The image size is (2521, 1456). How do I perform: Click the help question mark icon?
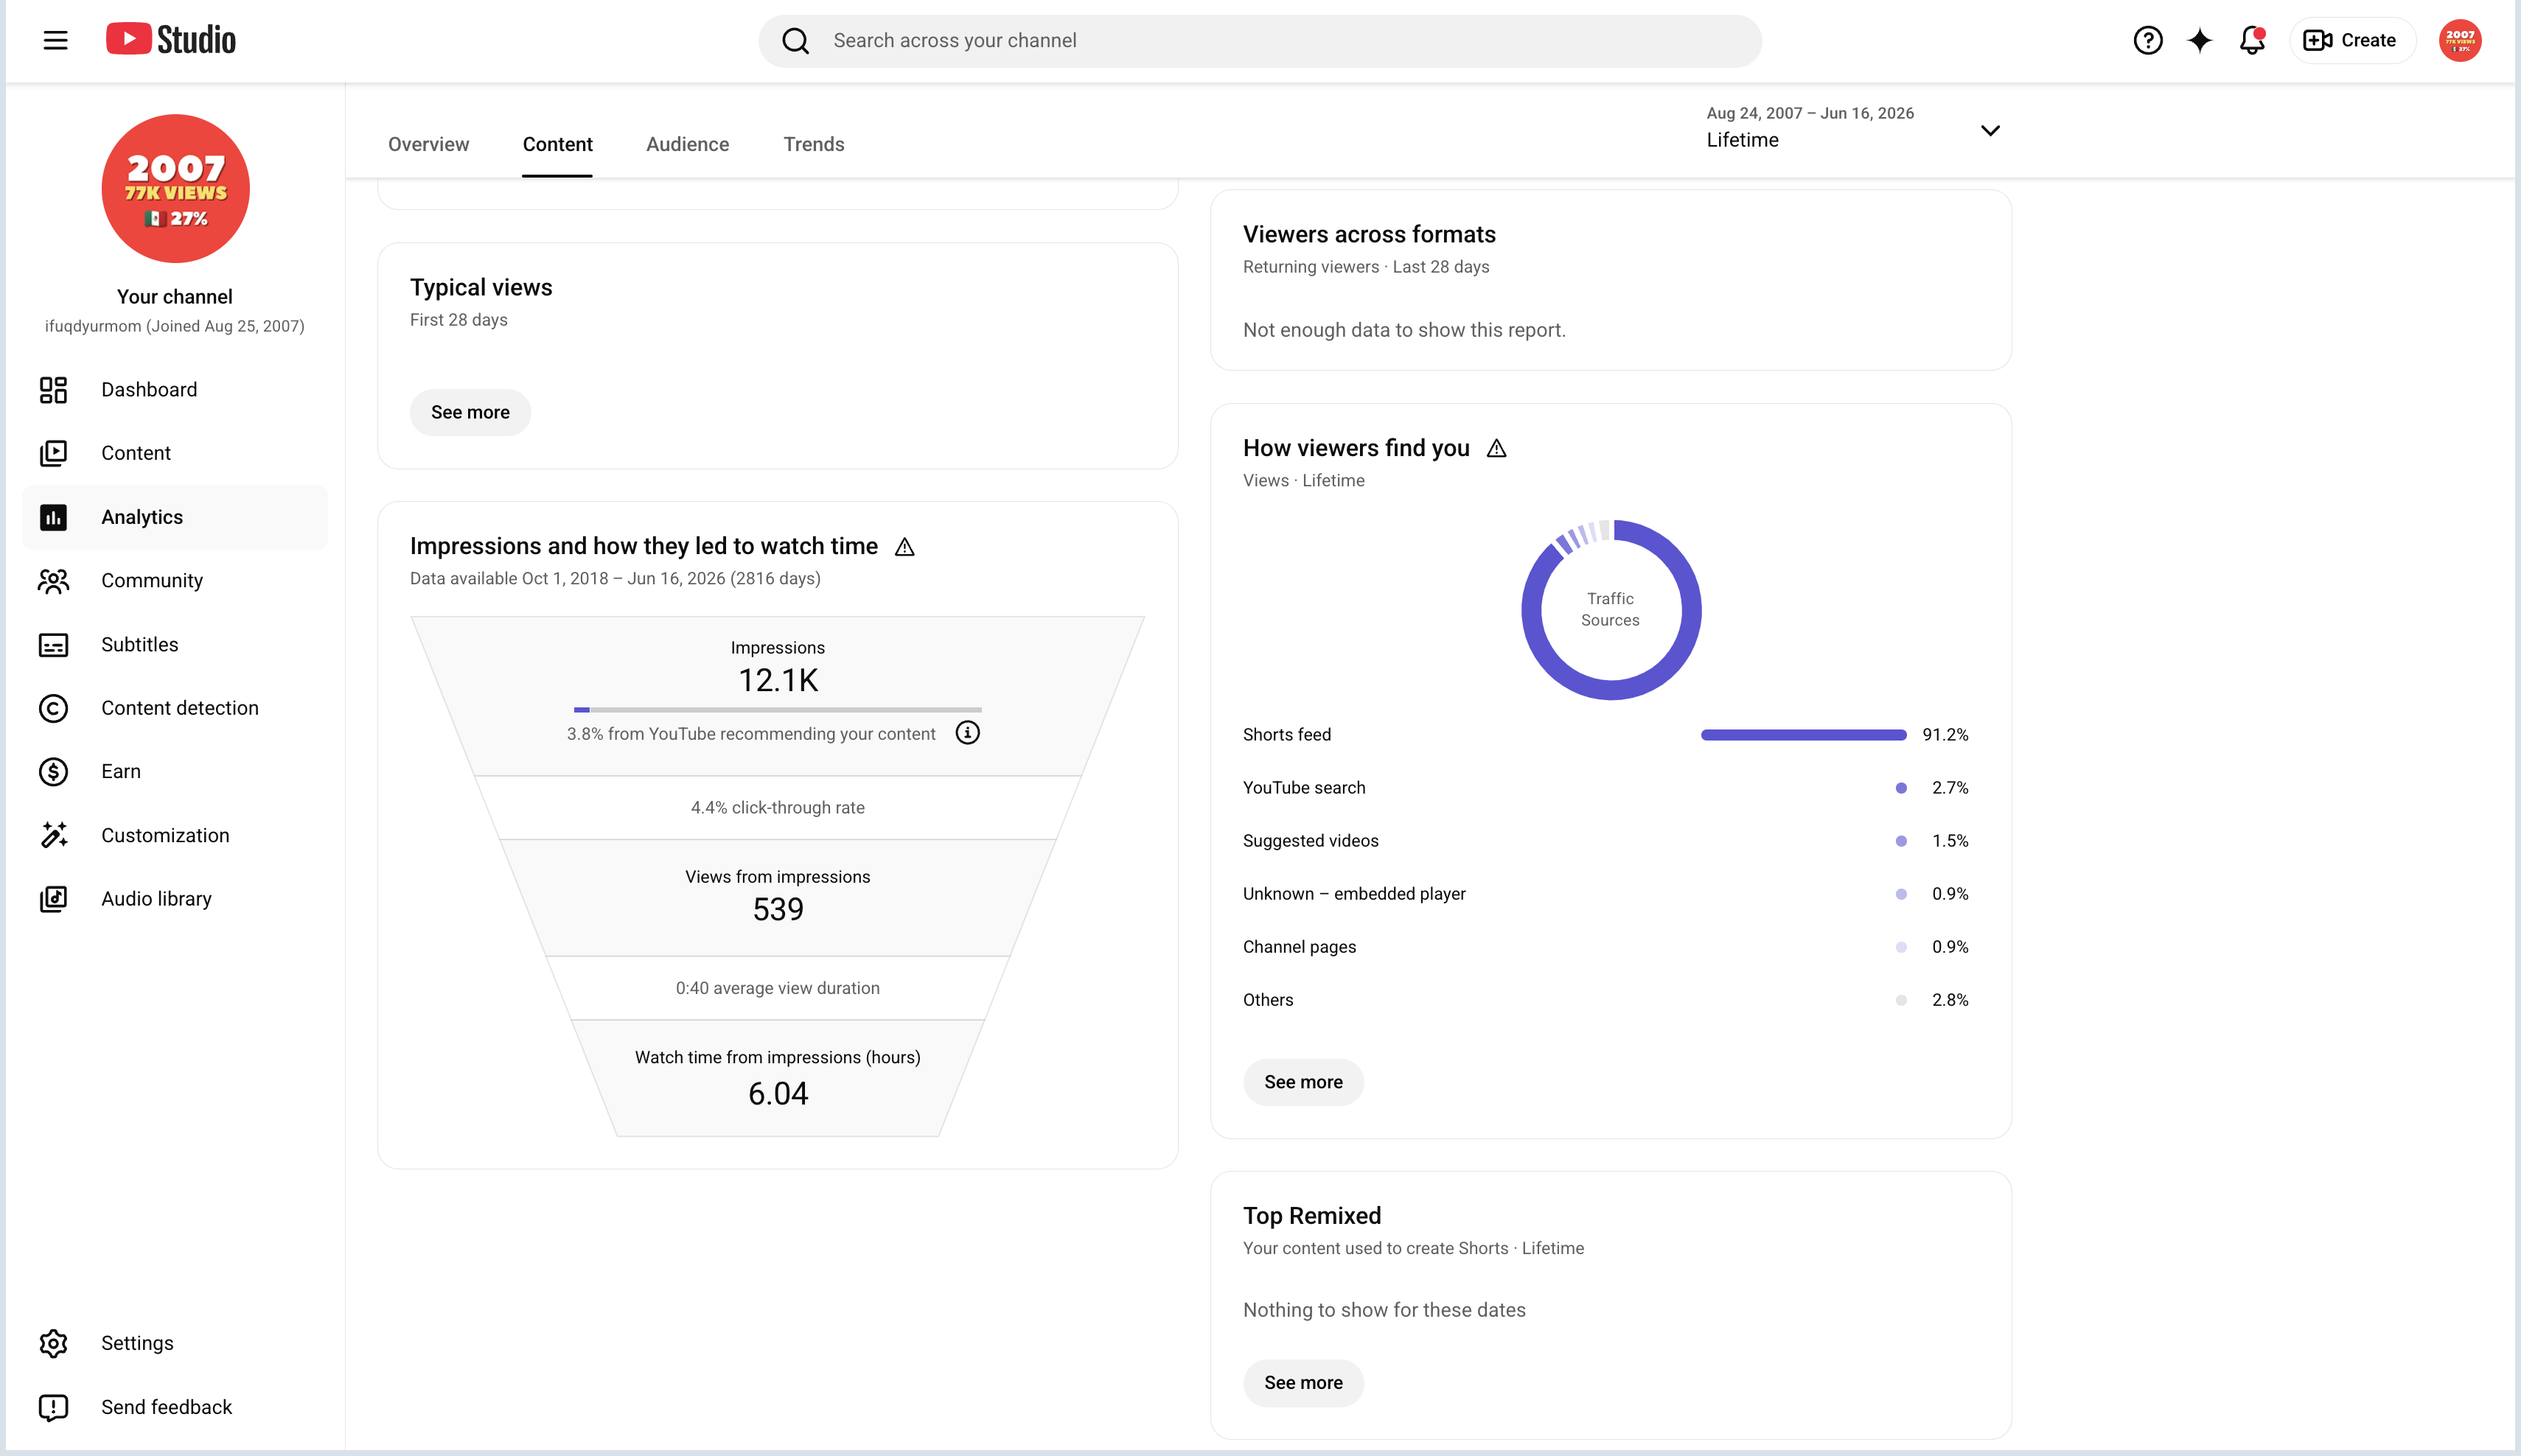coord(2147,40)
